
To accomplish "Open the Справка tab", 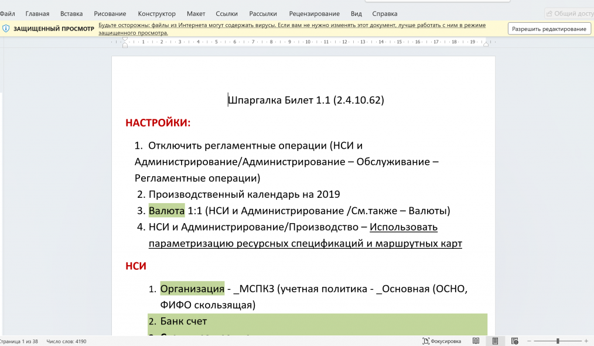I will click(x=384, y=13).
